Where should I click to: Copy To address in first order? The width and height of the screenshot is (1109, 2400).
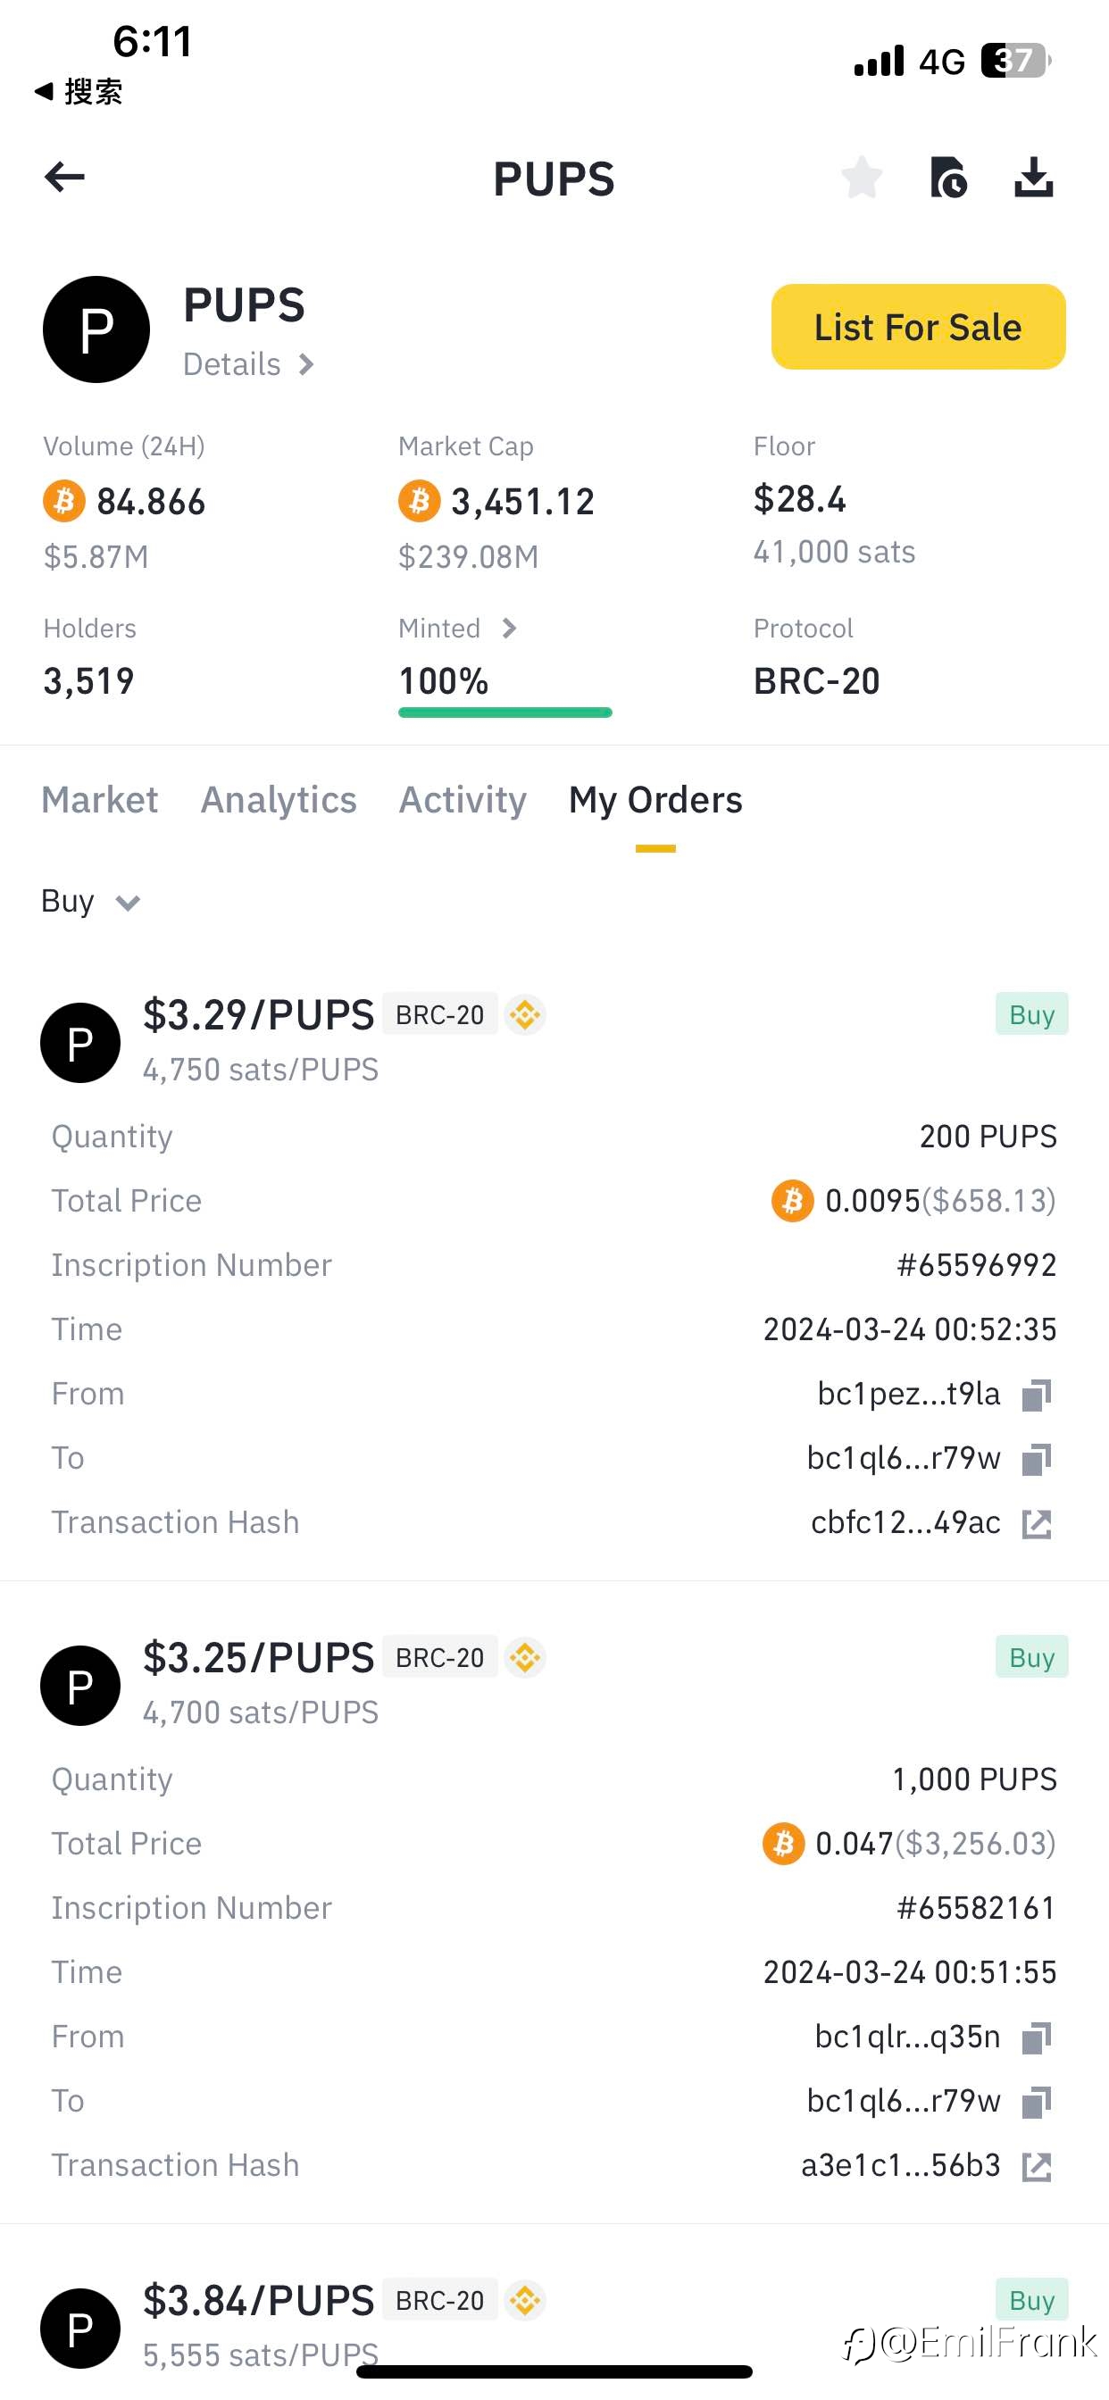pyautogui.click(x=1037, y=1459)
